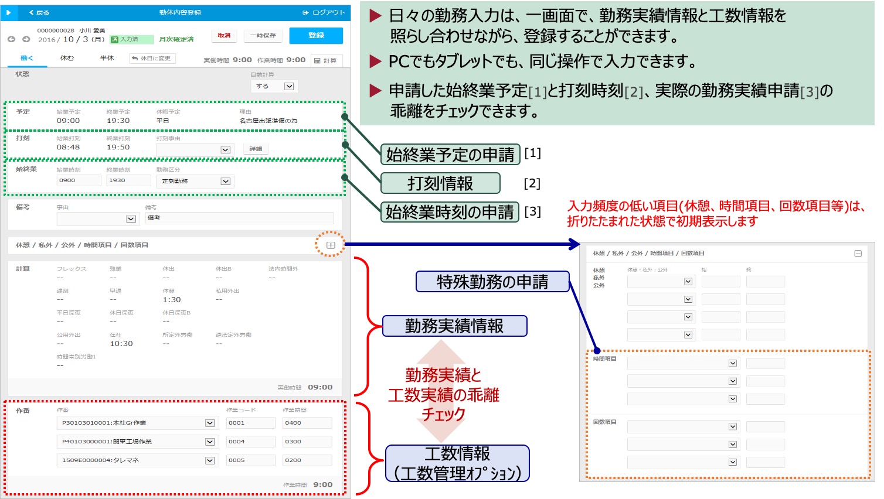Click first 始 time field in expanded panel

tap(721, 282)
